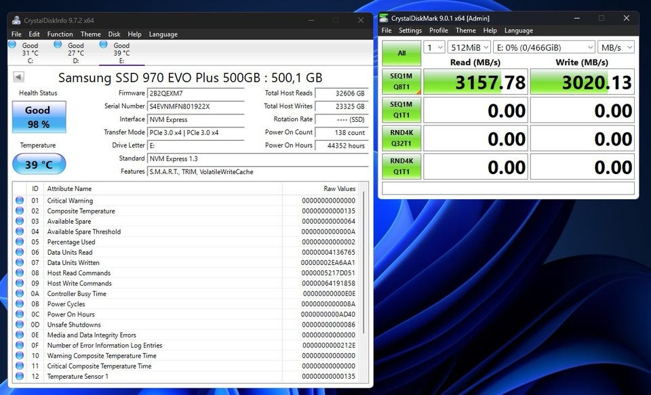Click the 39 °C temperature indicator
Screen dimensions: 651x395
39,164
